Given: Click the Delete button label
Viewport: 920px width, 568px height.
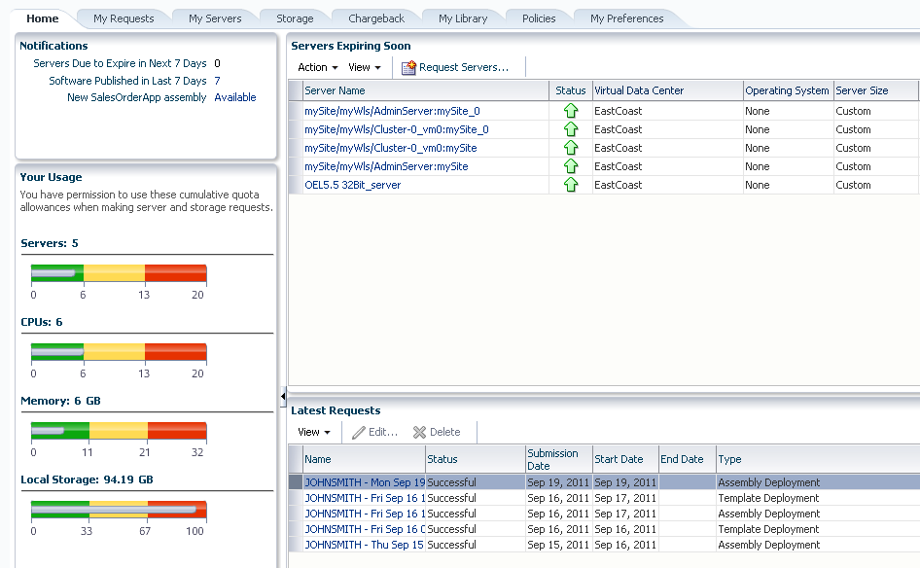Looking at the screenshot, I should click(x=444, y=433).
